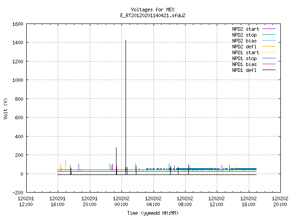
Task: Select the 'NPD1 stop' legend label
Action: pos(244,58)
